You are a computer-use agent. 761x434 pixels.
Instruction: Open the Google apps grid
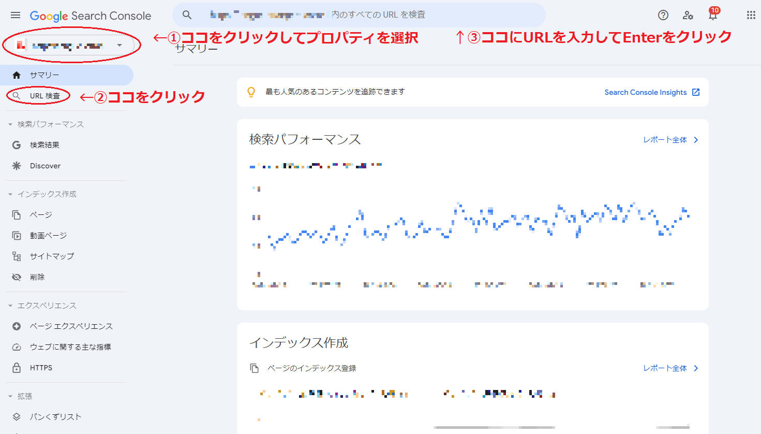(751, 15)
